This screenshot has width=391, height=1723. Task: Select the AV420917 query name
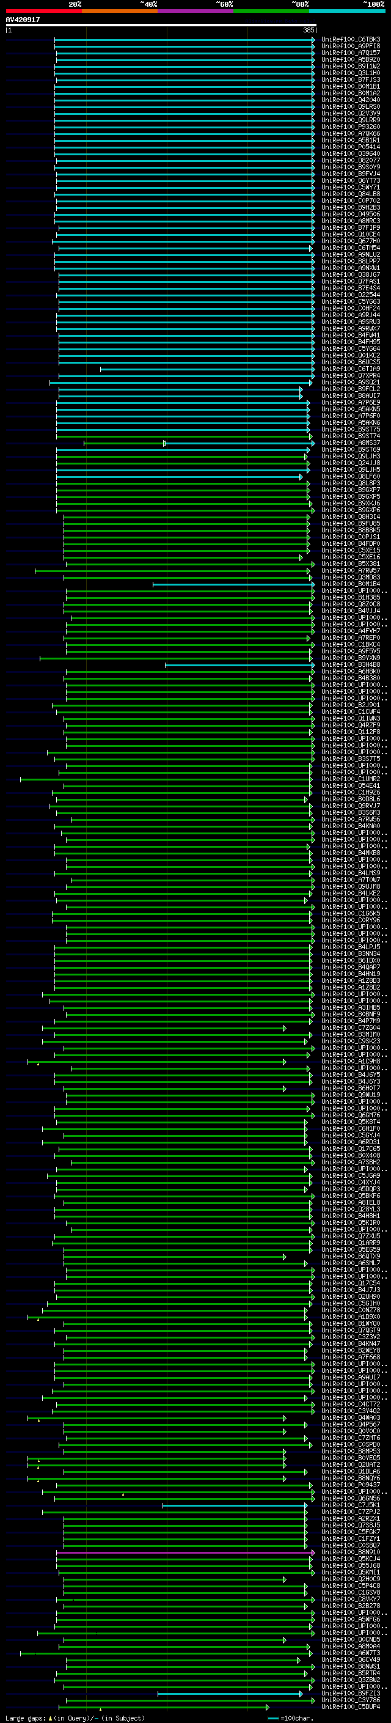click(x=23, y=20)
